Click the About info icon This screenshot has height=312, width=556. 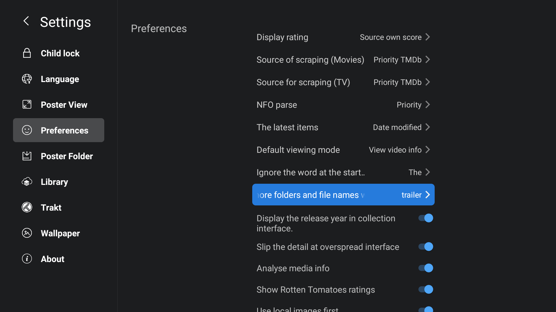(27, 259)
